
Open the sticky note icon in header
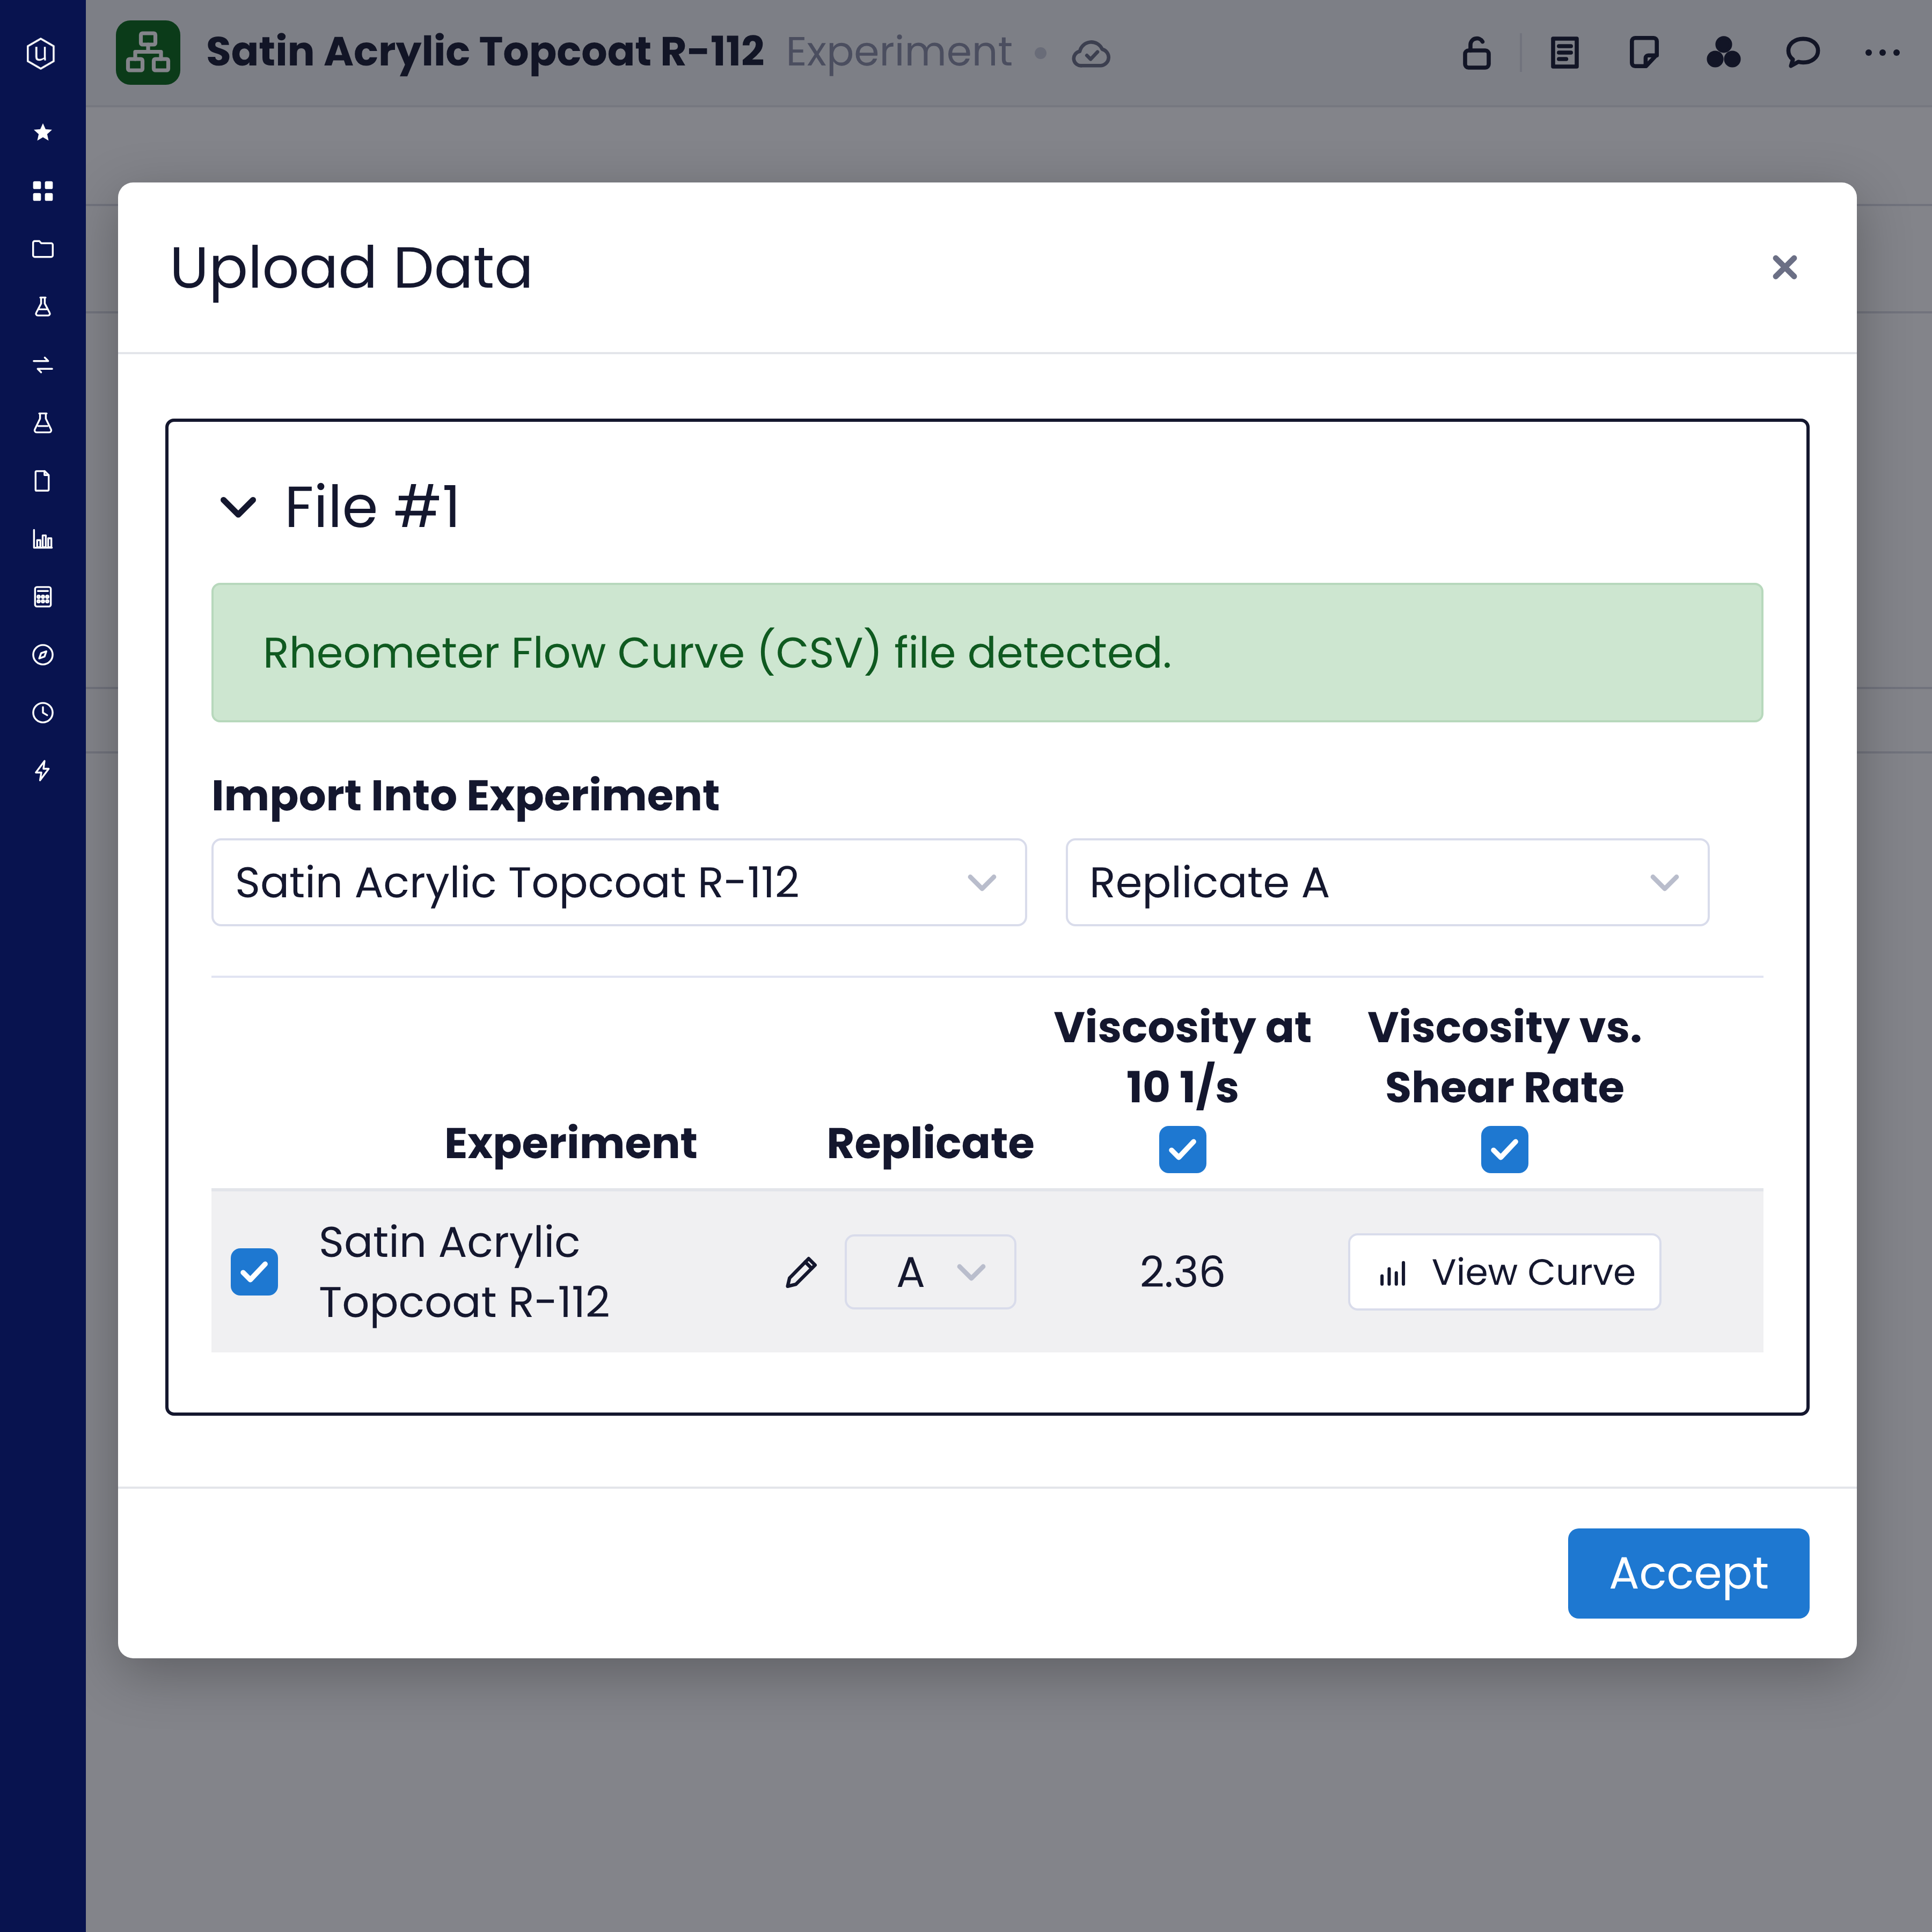[x=1643, y=53]
